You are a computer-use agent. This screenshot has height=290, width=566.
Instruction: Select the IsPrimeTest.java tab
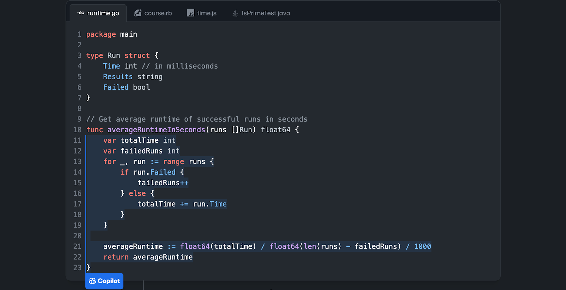click(261, 13)
